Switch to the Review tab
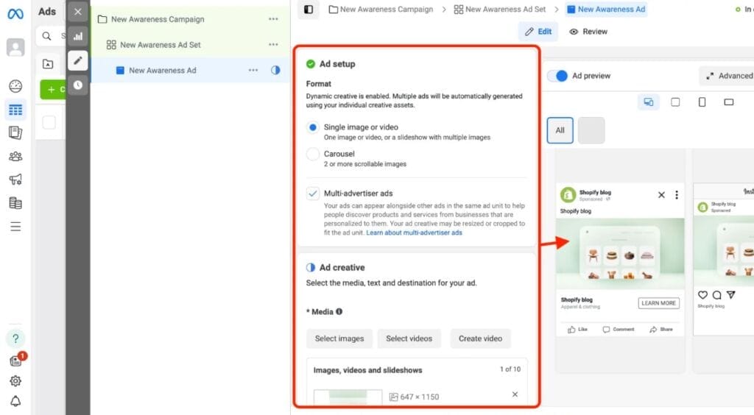This screenshot has height=415, width=754. [x=588, y=31]
